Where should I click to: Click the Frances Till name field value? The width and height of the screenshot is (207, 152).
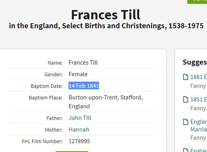click(83, 63)
